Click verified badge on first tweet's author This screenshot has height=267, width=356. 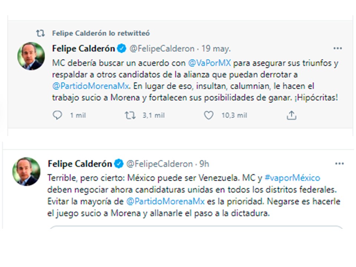click(x=121, y=48)
